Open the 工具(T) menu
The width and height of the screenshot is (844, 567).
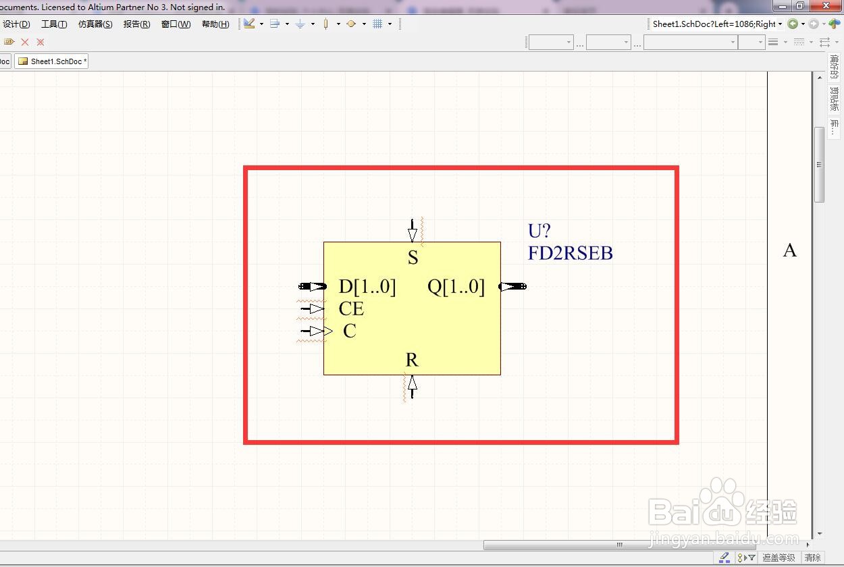point(54,24)
